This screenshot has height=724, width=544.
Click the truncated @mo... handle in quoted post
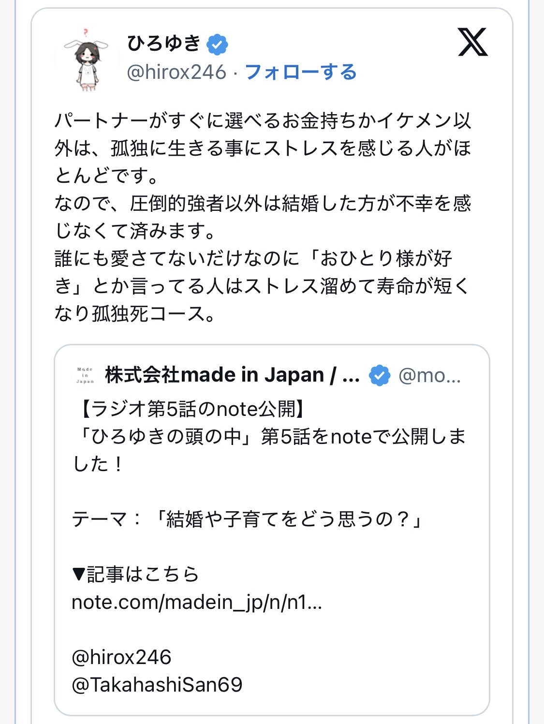429,375
